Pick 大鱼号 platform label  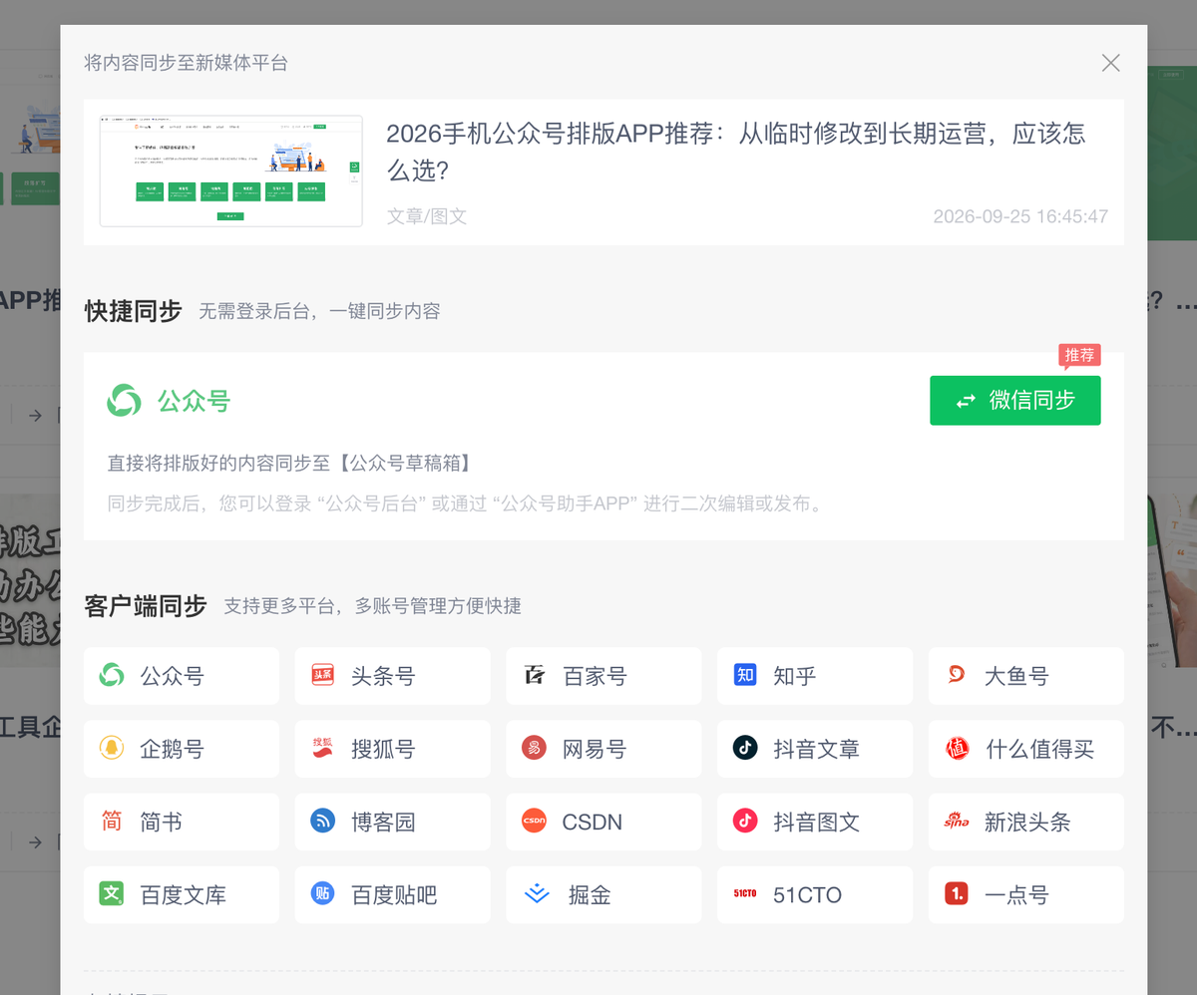click(x=1017, y=676)
